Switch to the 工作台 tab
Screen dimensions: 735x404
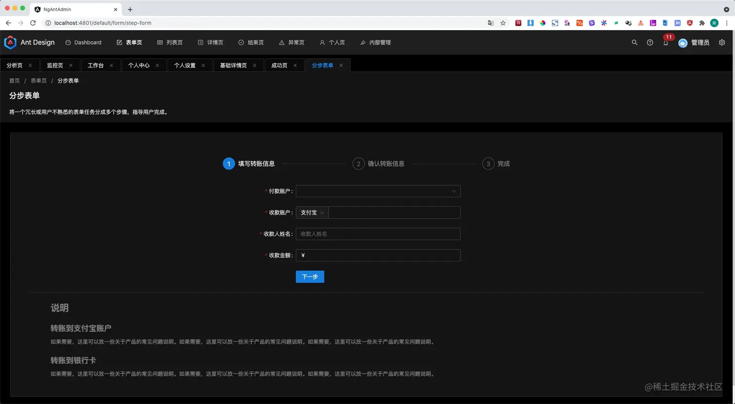click(x=96, y=66)
